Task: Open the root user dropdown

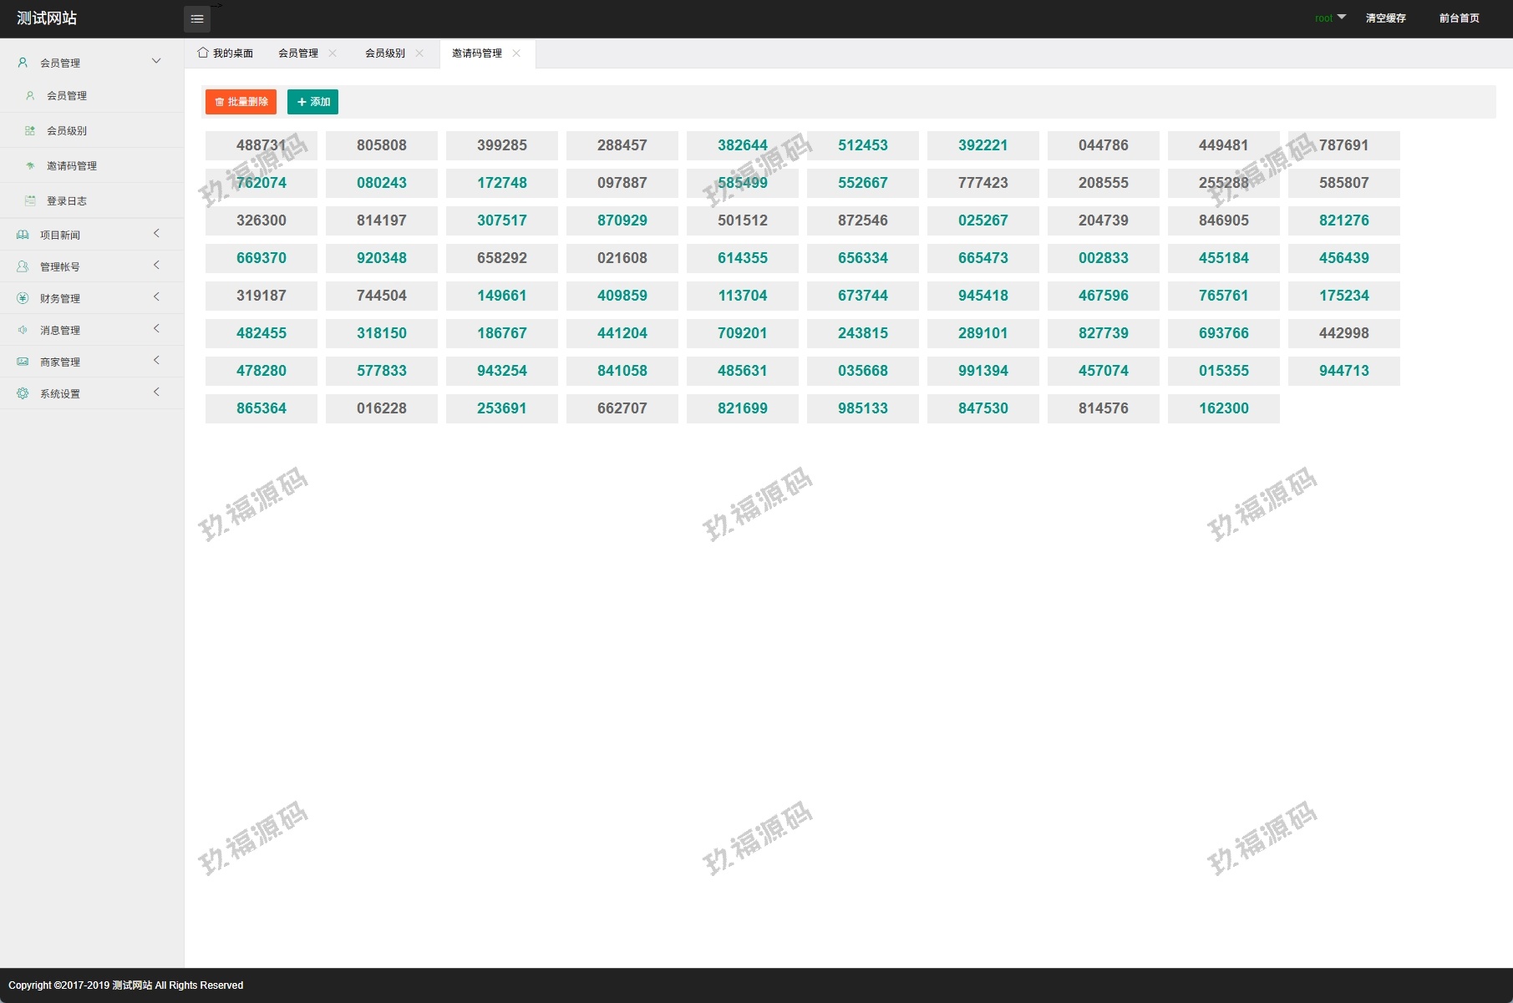Action: point(1330,18)
